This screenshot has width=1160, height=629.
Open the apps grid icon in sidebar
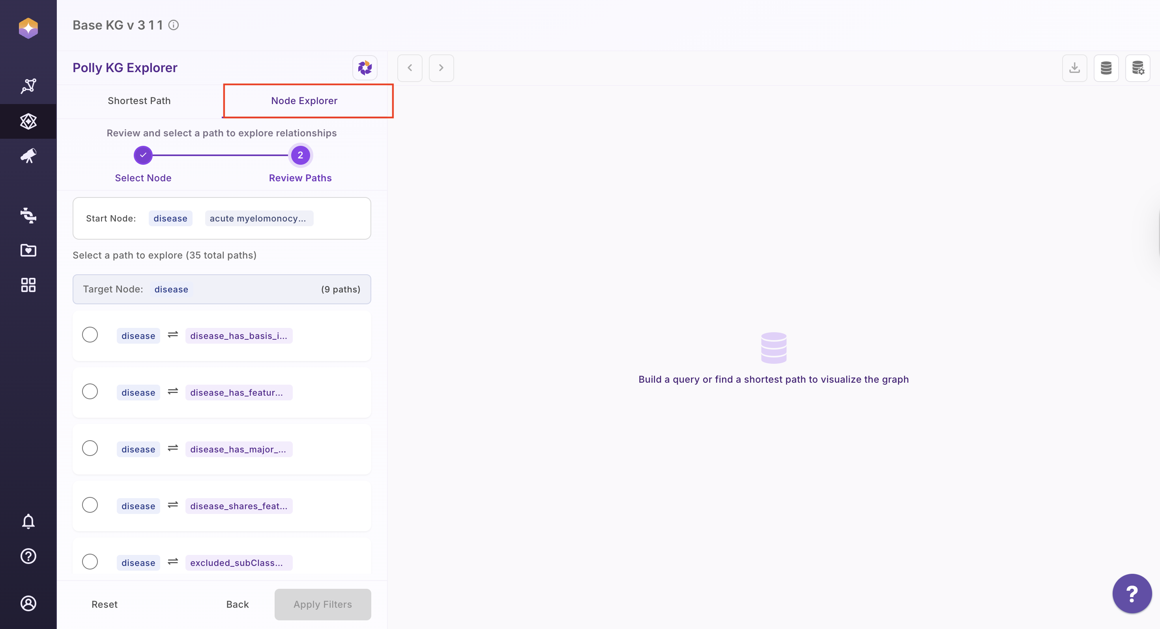click(x=28, y=285)
